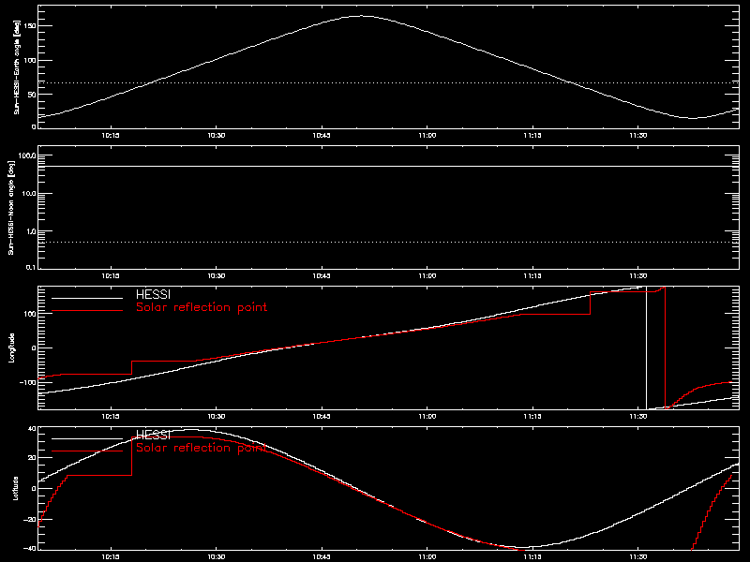Click the -40 tick on Latitude axis
The width and height of the screenshot is (750, 562).
click(30, 548)
